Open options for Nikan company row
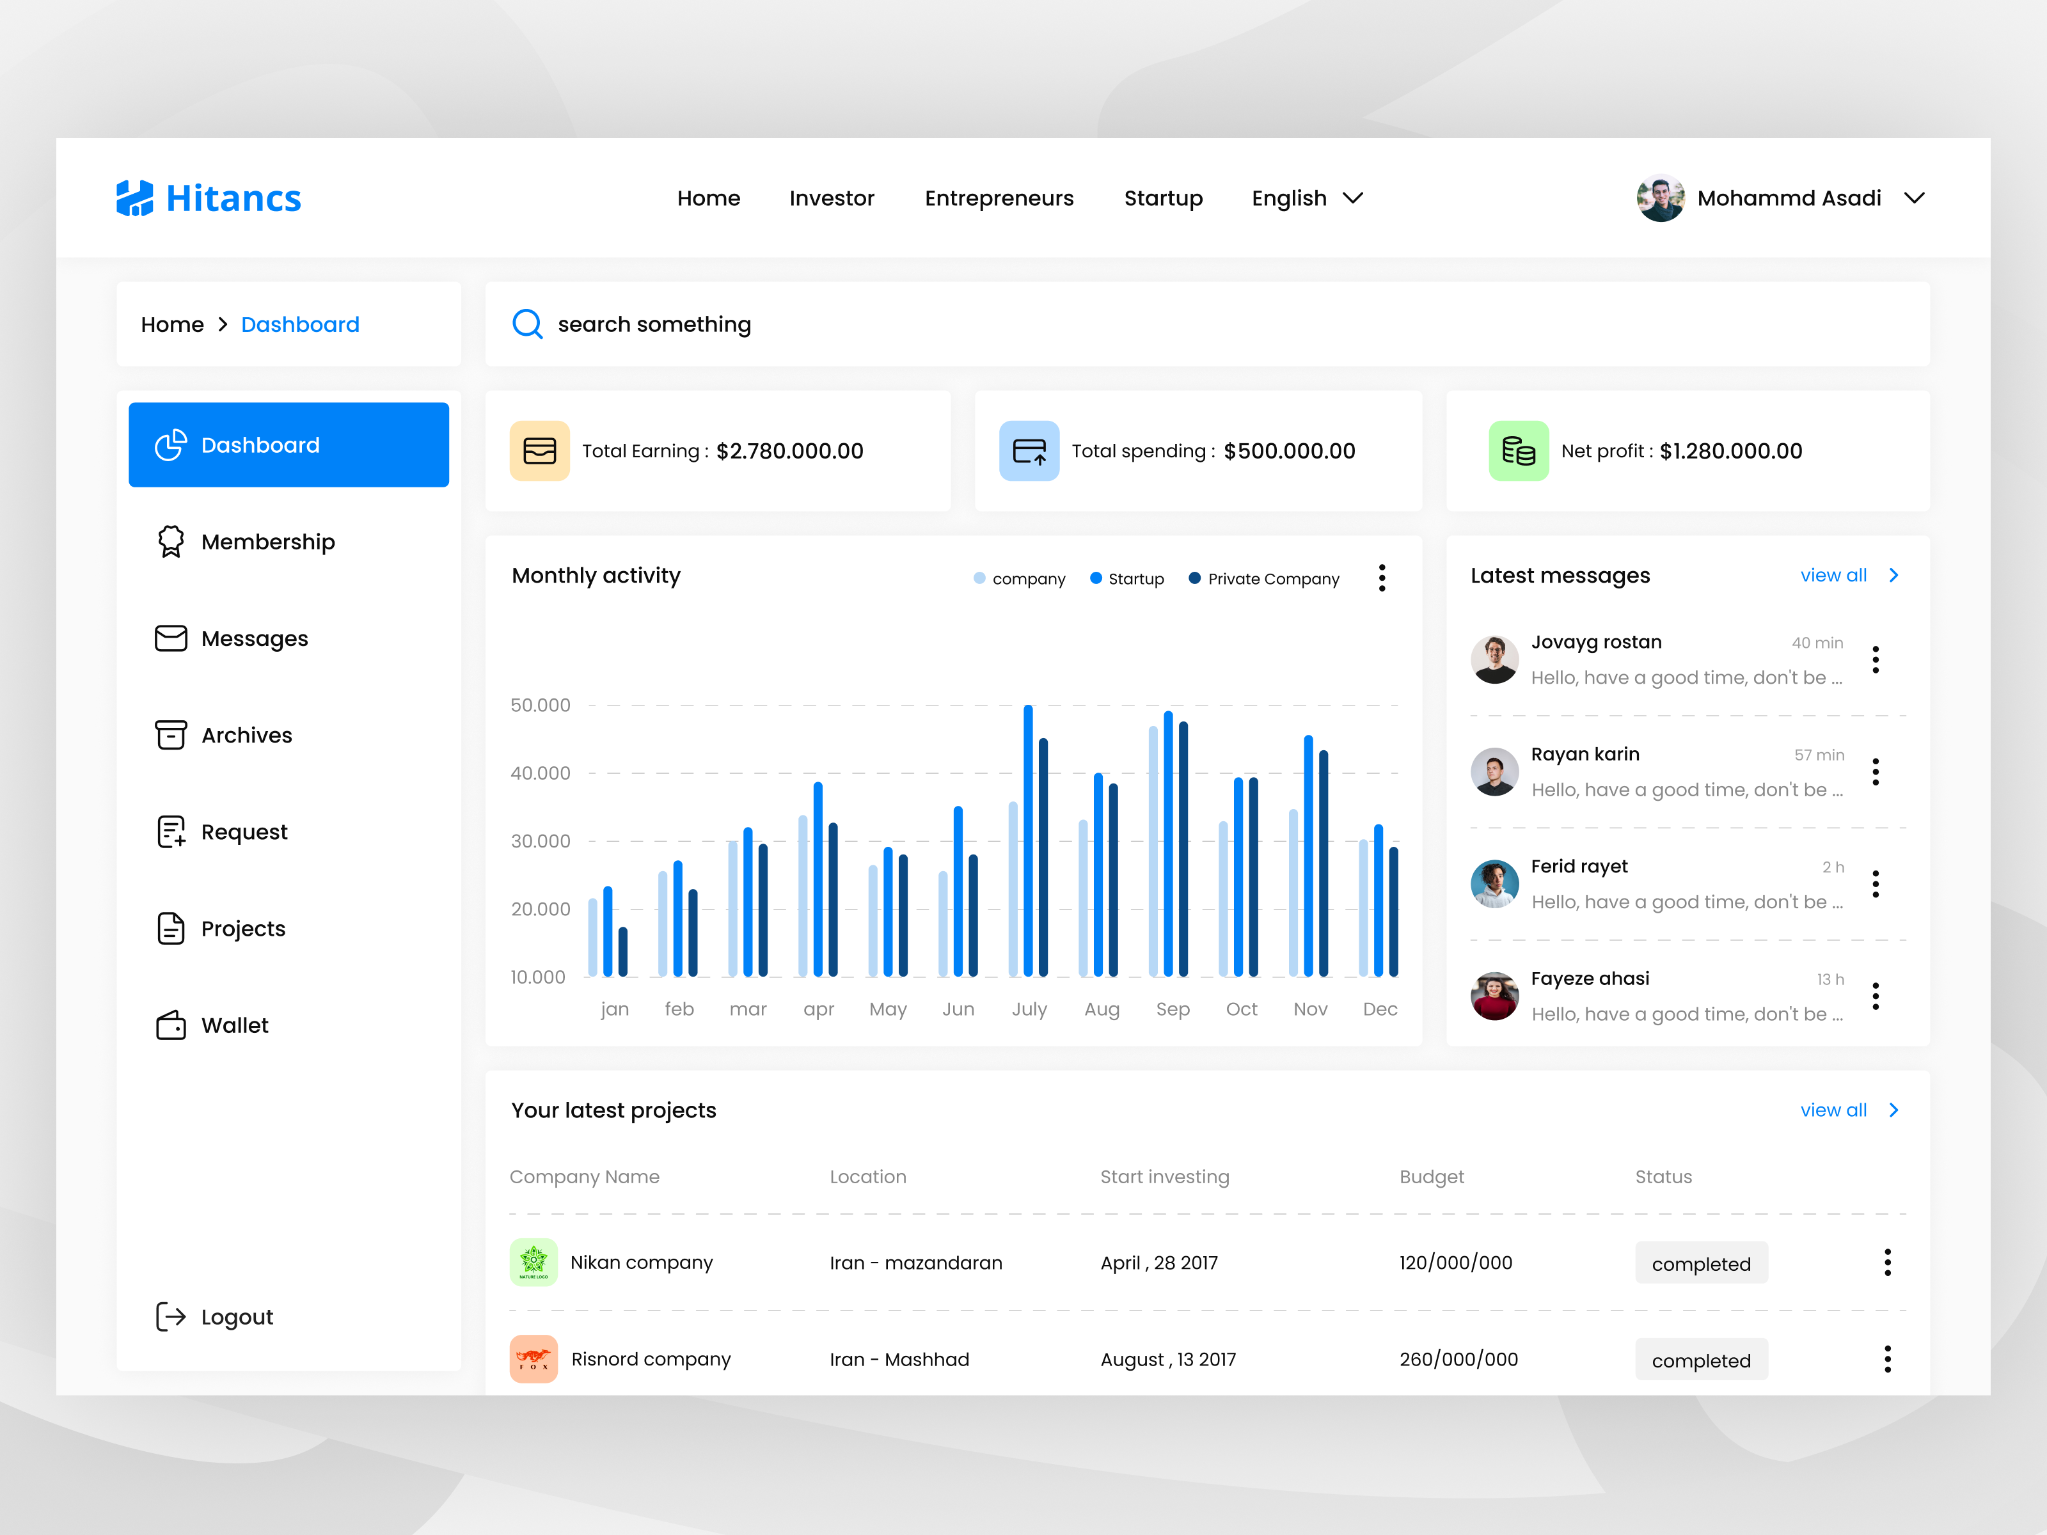The image size is (2047, 1535). click(1888, 1262)
